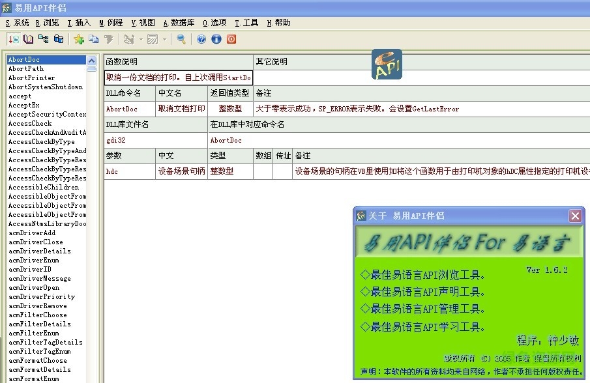Select the magnifier search icon

click(181, 39)
